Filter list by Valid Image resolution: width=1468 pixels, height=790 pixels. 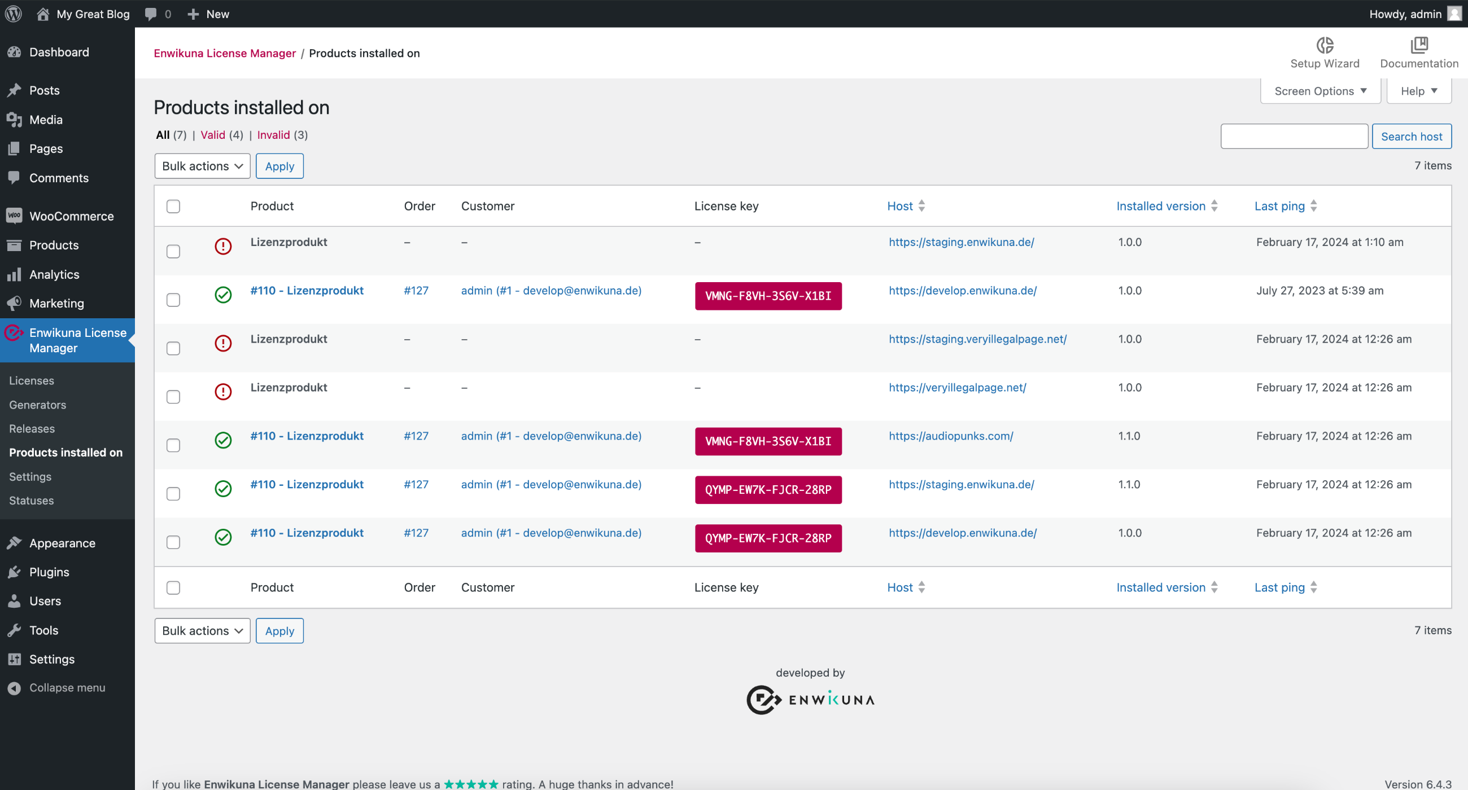(x=212, y=135)
